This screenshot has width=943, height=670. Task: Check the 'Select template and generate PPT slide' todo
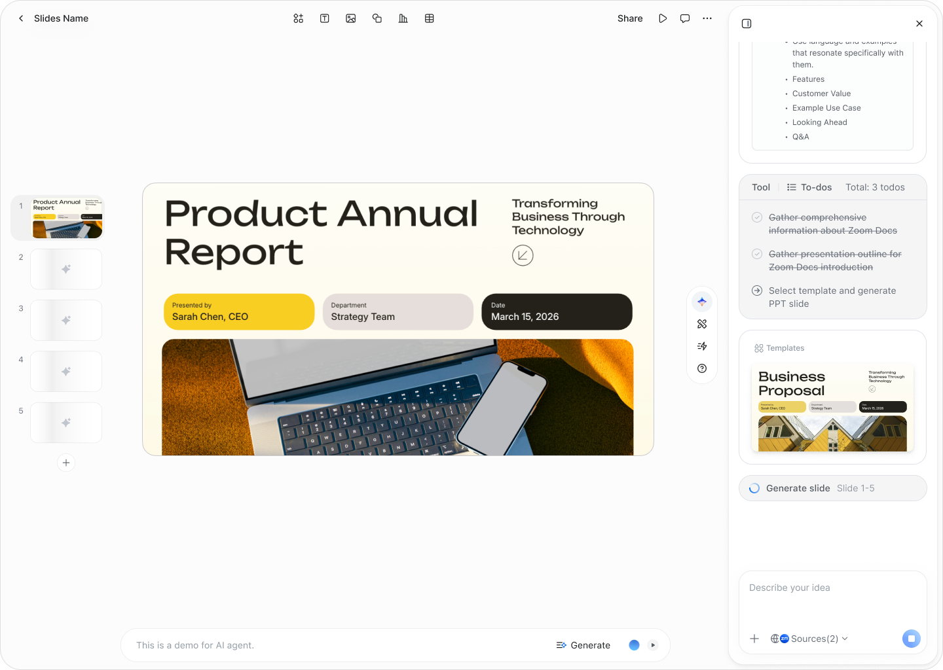point(757,291)
